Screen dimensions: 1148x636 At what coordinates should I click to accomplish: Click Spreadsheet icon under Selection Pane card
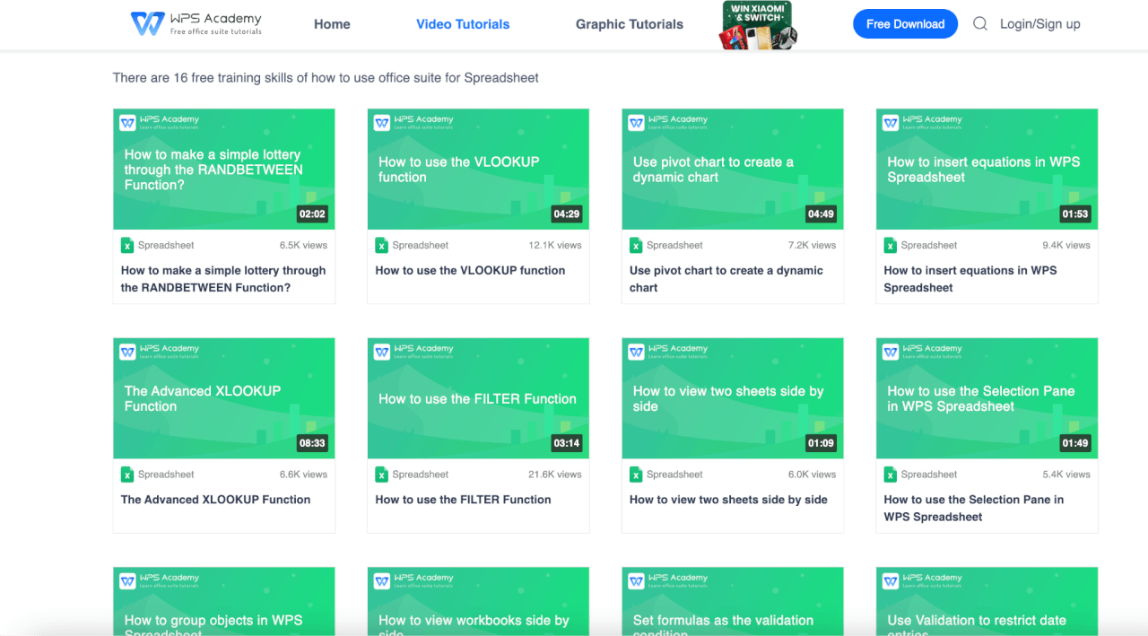(891, 475)
